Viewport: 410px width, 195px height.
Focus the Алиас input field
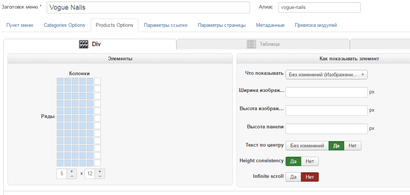(x=319, y=7)
